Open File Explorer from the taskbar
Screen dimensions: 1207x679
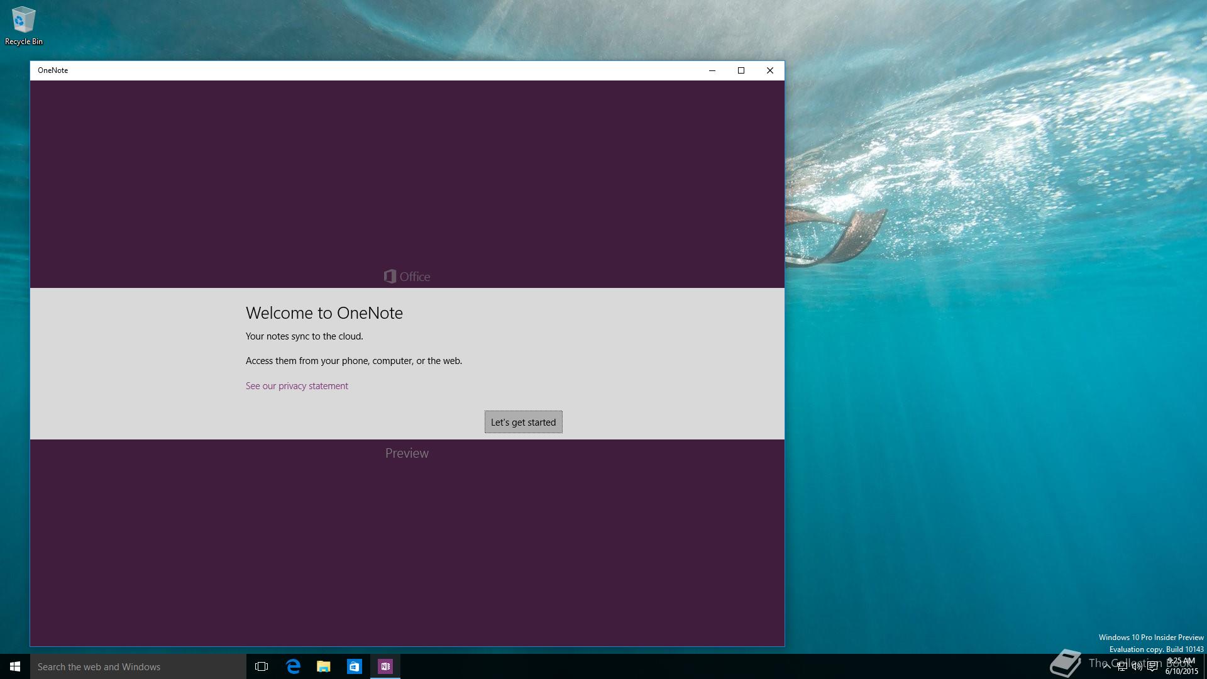324,666
